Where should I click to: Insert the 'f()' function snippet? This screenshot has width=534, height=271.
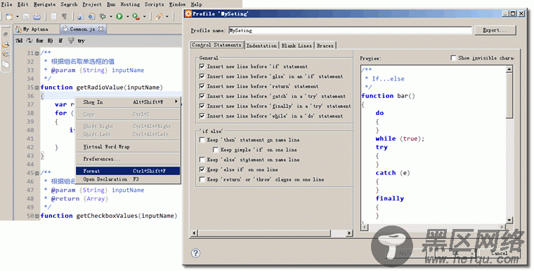(50, 41)
